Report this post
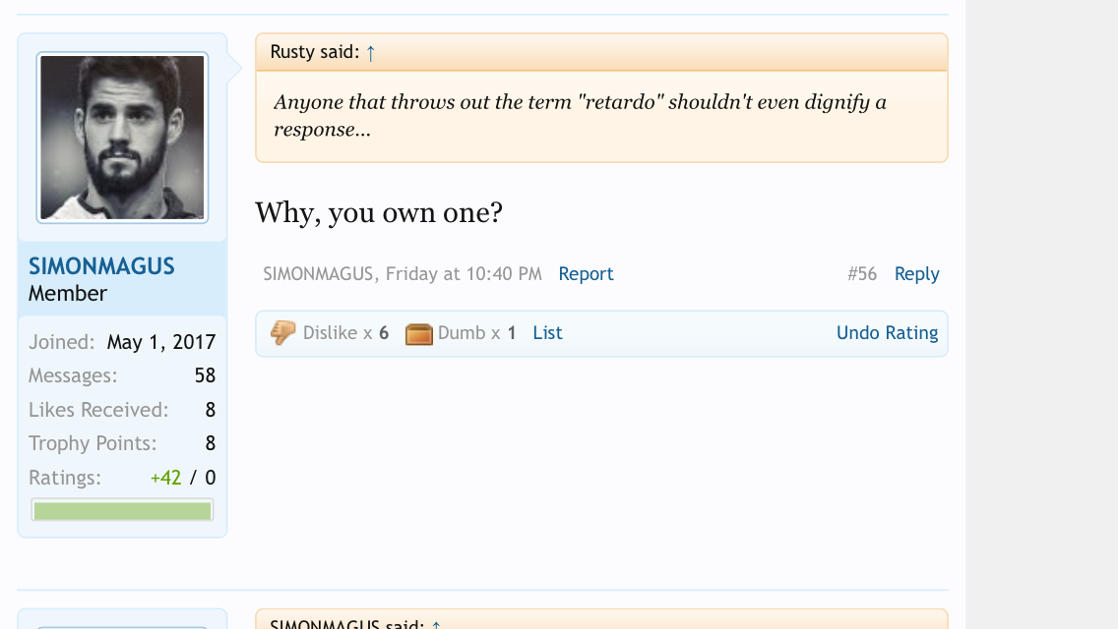Viewport: 1118px width, 629px height. point(586,274)
